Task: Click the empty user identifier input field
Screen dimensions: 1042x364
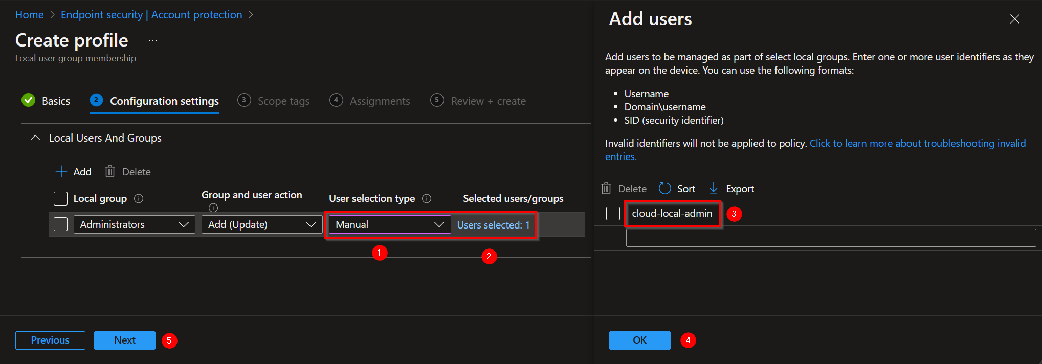Action: pos(831,238)
